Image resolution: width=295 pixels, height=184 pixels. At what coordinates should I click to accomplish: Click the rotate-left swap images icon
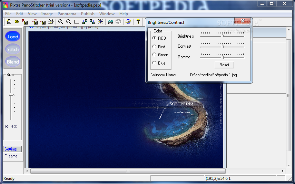point(85,22)
